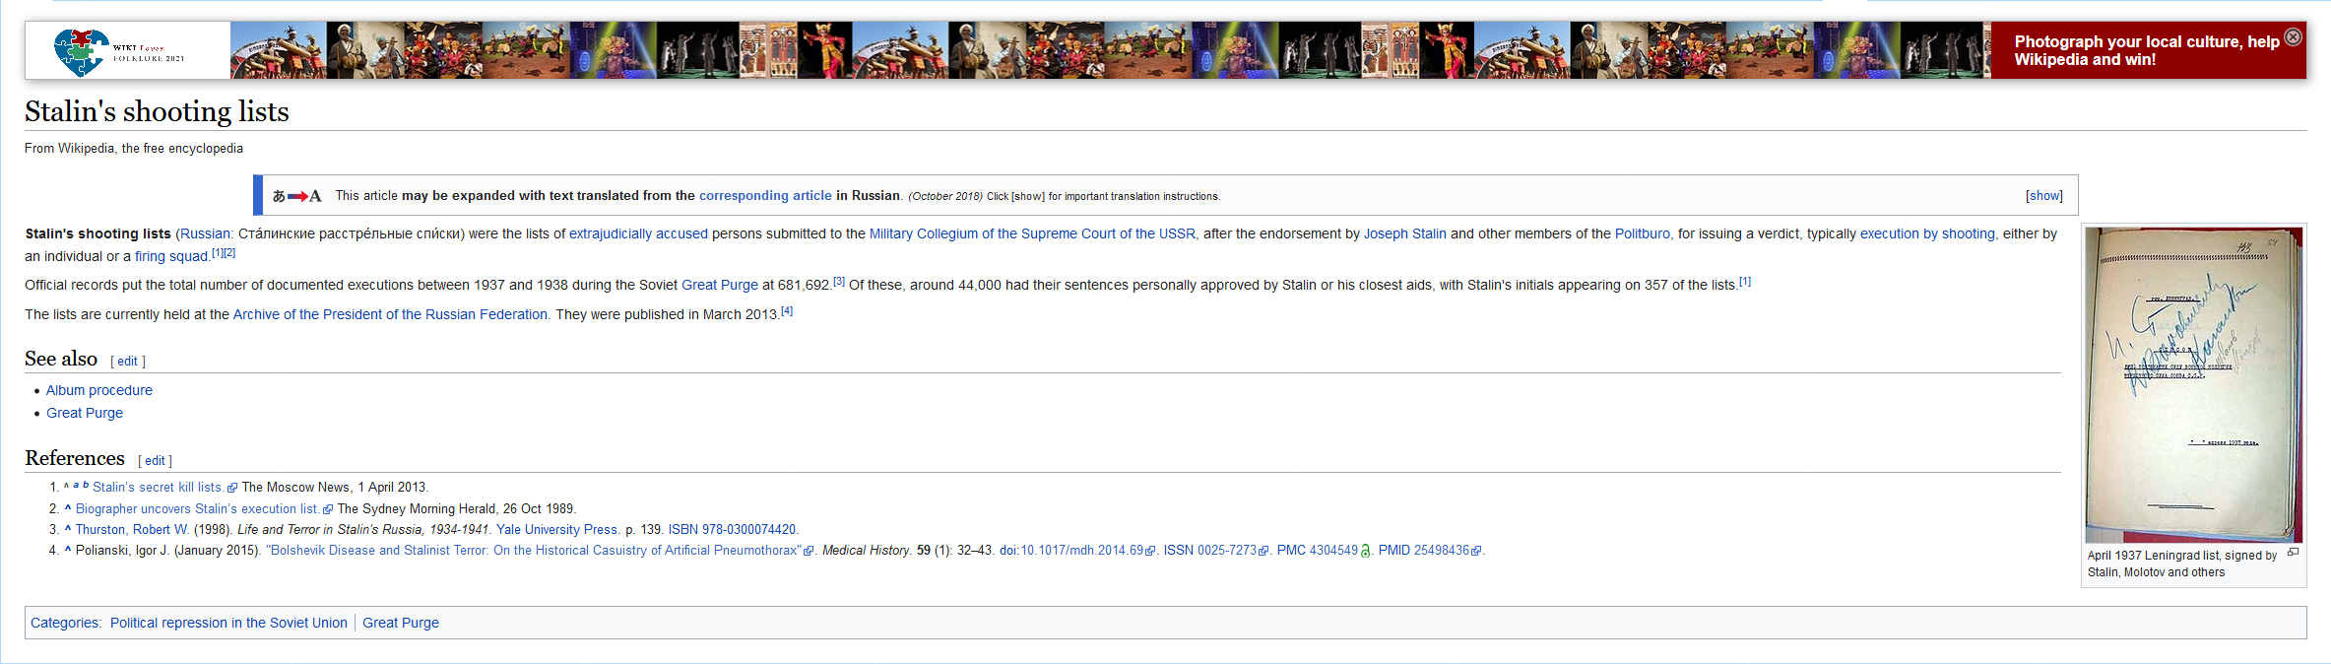Open the Russian language link

[x=205, y=234]
